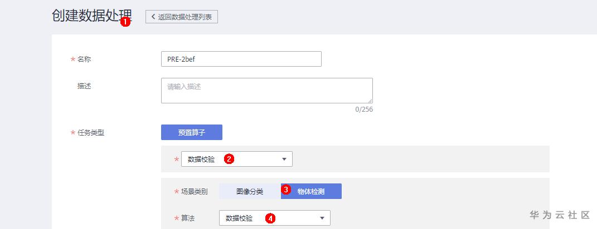Open the 数据校验 task type dropdown
597x229 pixels.
point(236,160)
